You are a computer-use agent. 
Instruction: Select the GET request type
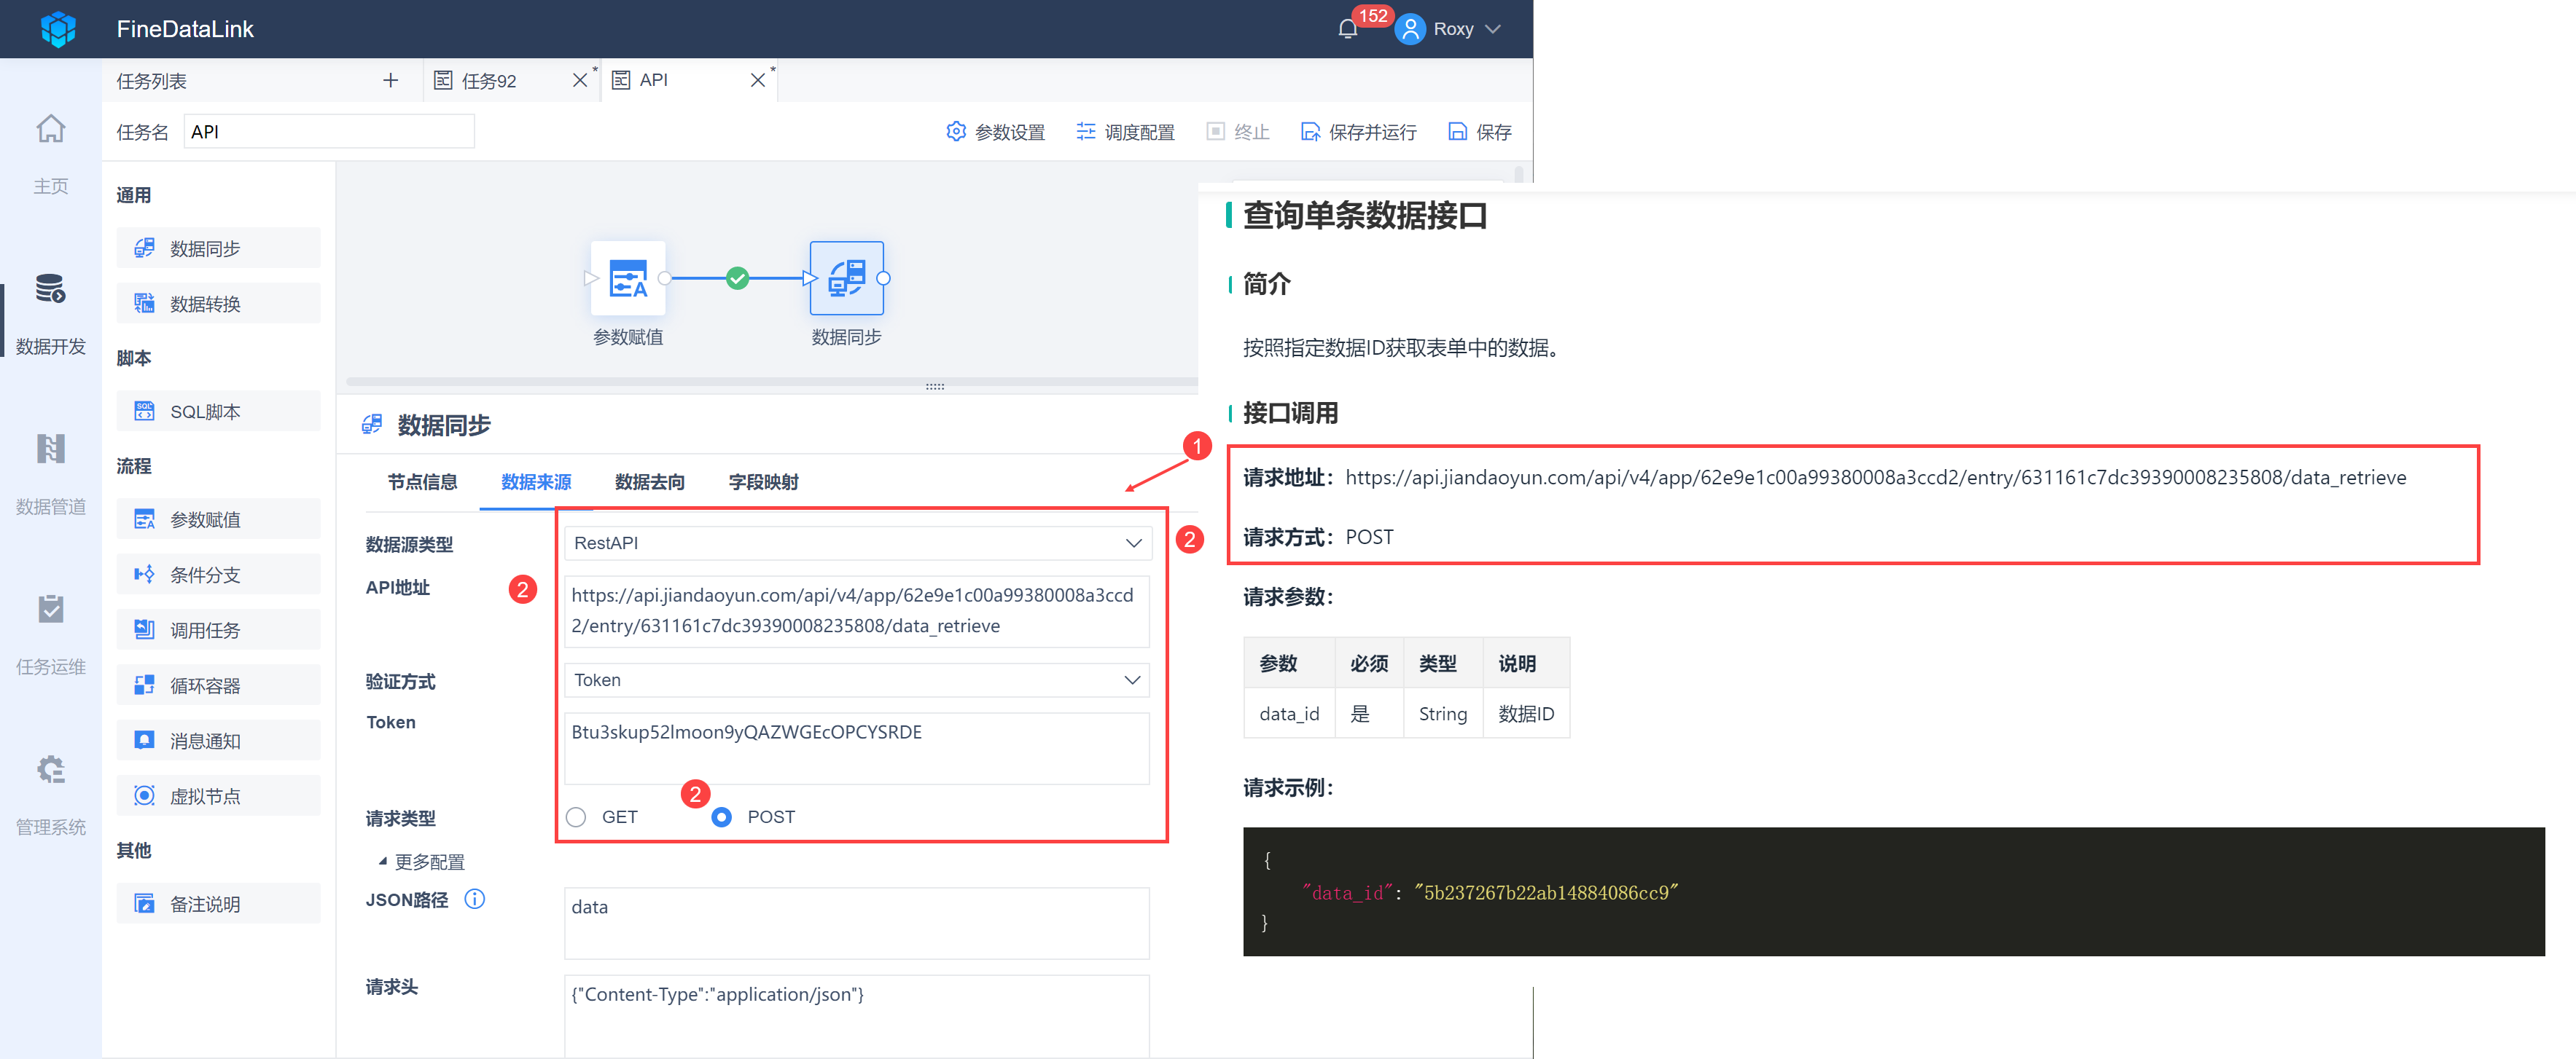[x=576, y=817]
